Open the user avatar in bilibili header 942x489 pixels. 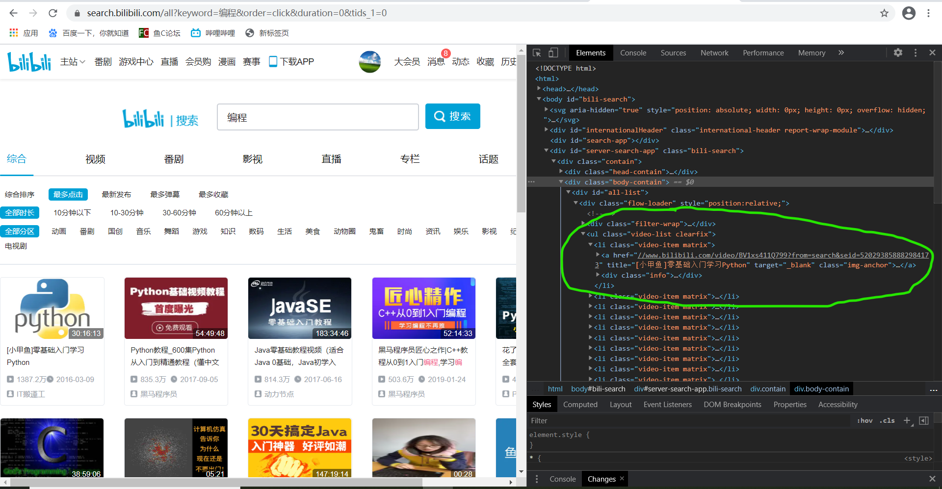(x=370, y=62)
